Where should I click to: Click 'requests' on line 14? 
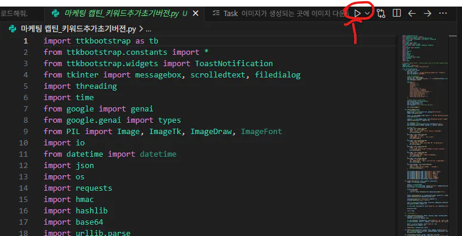coord(94,188)
